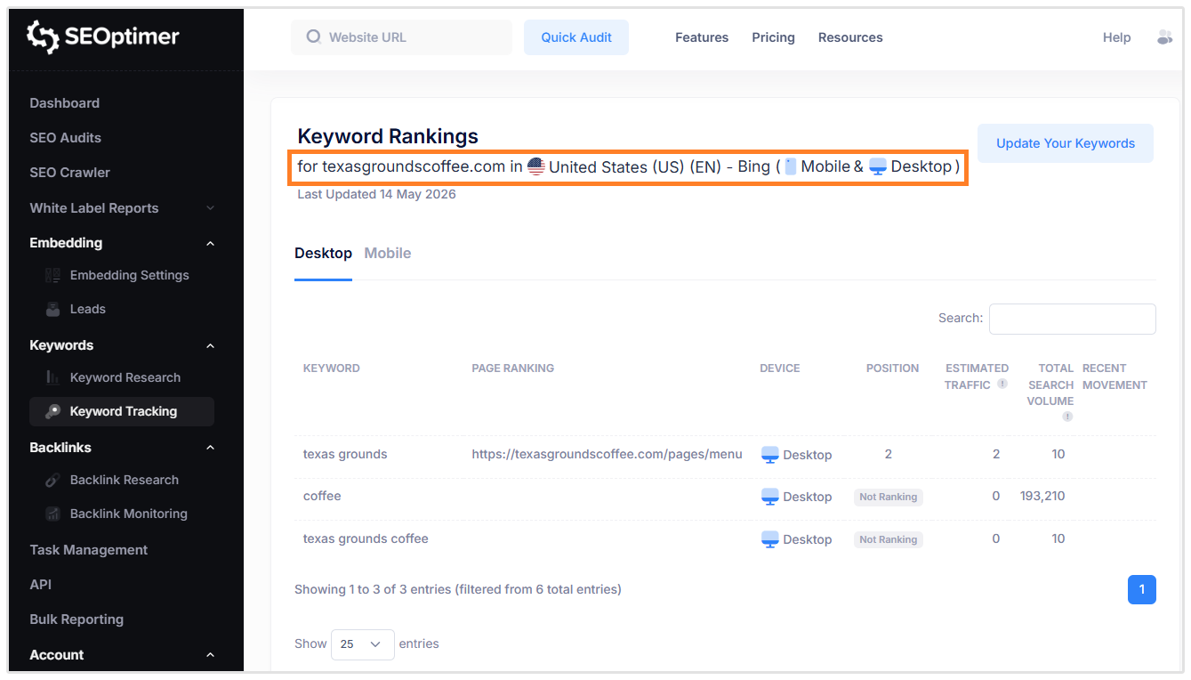Switch to the Desktop tab
Image resolution: width=1191 pixels, height=680 pixels.
tap(323, 253)
